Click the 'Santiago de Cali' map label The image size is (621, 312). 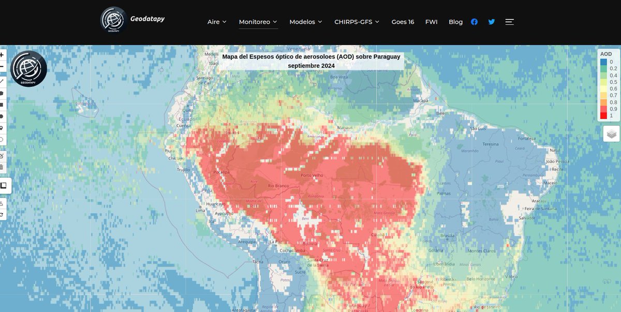point(205,80)
